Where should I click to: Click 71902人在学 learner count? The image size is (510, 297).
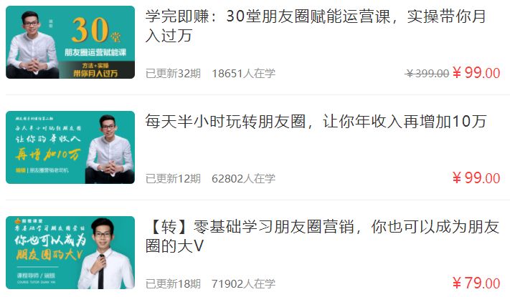point(243,283)
